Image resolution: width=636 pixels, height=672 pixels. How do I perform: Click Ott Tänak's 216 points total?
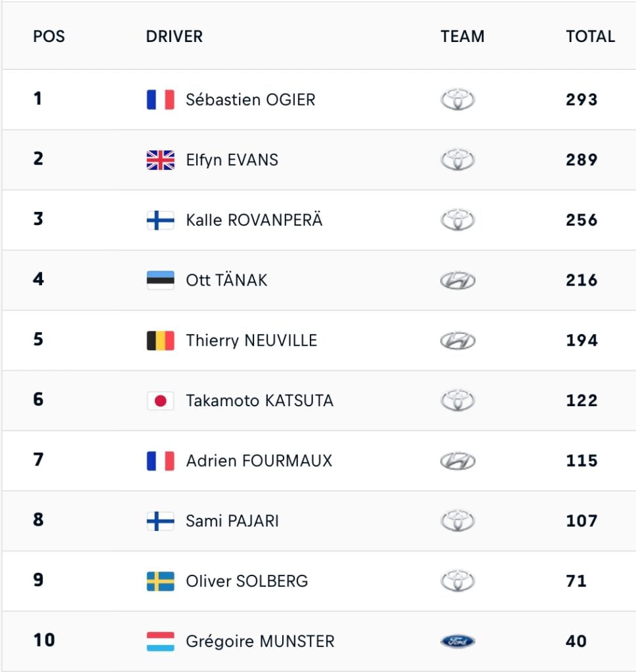tap(582, 280)
